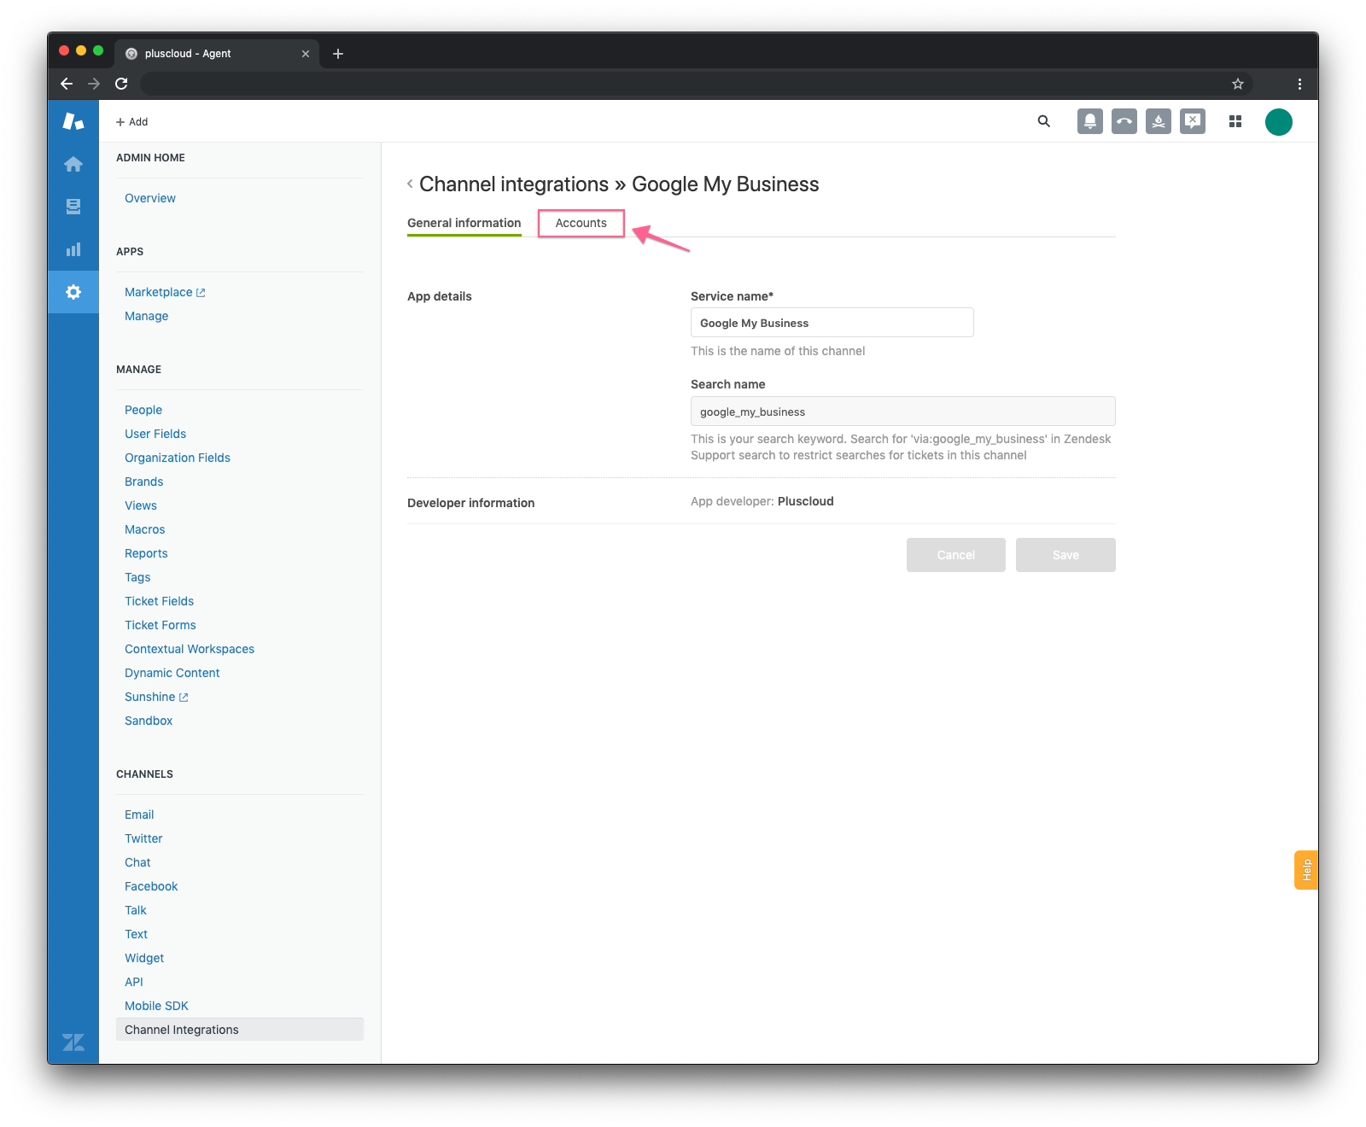Open the Views link in Manage
The image size is (1366, 1127).
141,505
